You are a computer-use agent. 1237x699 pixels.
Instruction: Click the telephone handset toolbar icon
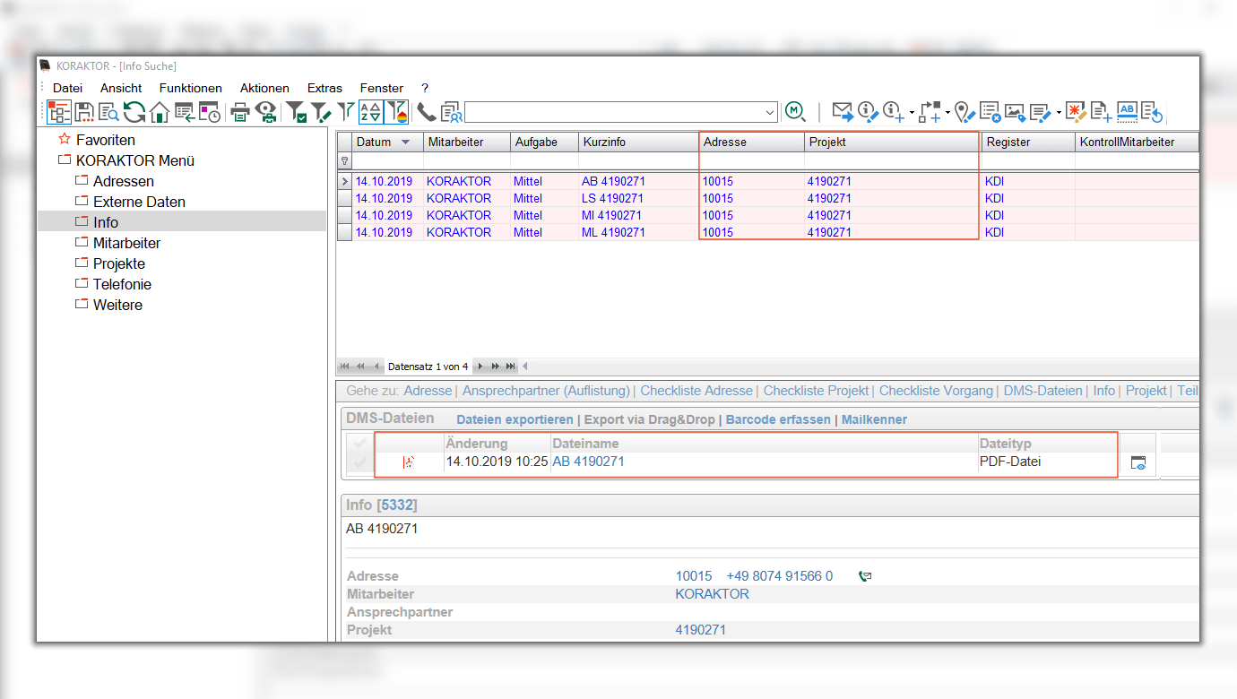point(426,112)
